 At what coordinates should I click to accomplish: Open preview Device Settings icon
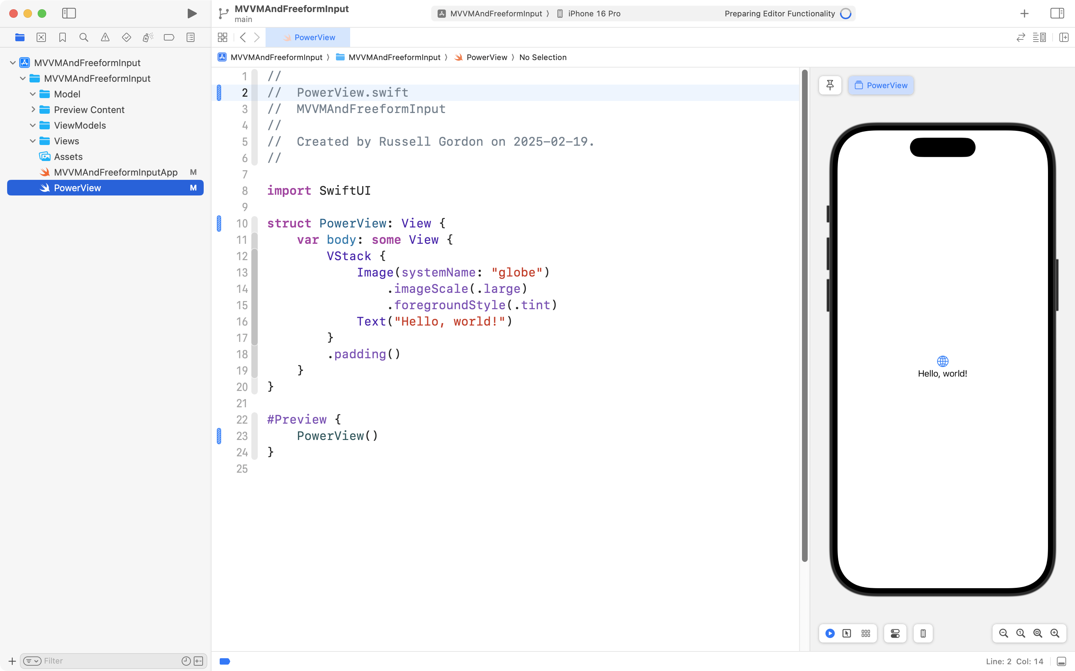point(895,633)
